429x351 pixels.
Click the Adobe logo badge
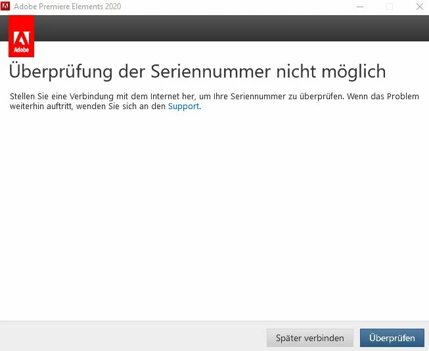click(21, 36)
